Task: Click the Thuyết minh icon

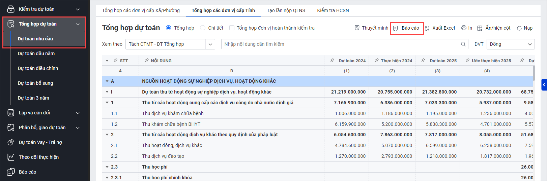Action: pos(357,28)
